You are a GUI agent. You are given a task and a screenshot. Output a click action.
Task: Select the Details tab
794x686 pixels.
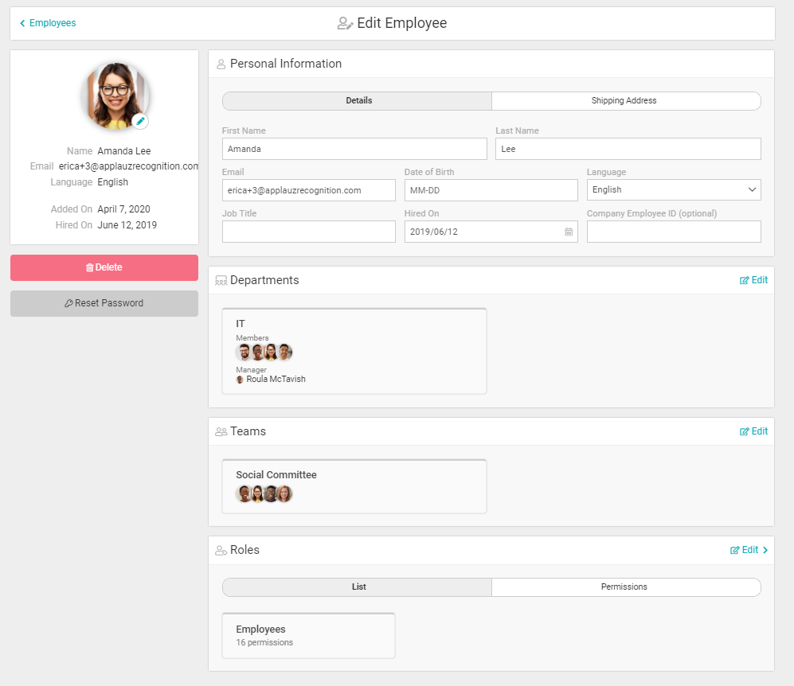358,101
